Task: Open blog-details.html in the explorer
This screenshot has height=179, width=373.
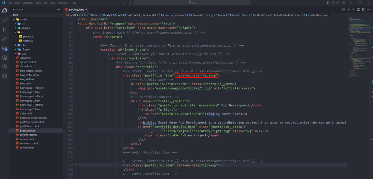Action: pos(29,75)
